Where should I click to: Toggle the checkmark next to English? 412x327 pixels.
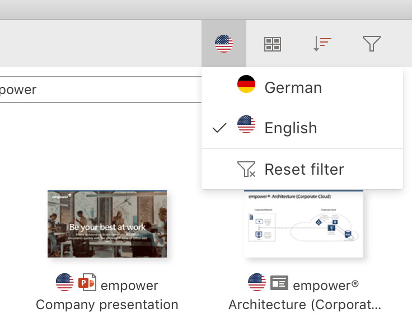[x=219, y=128]
